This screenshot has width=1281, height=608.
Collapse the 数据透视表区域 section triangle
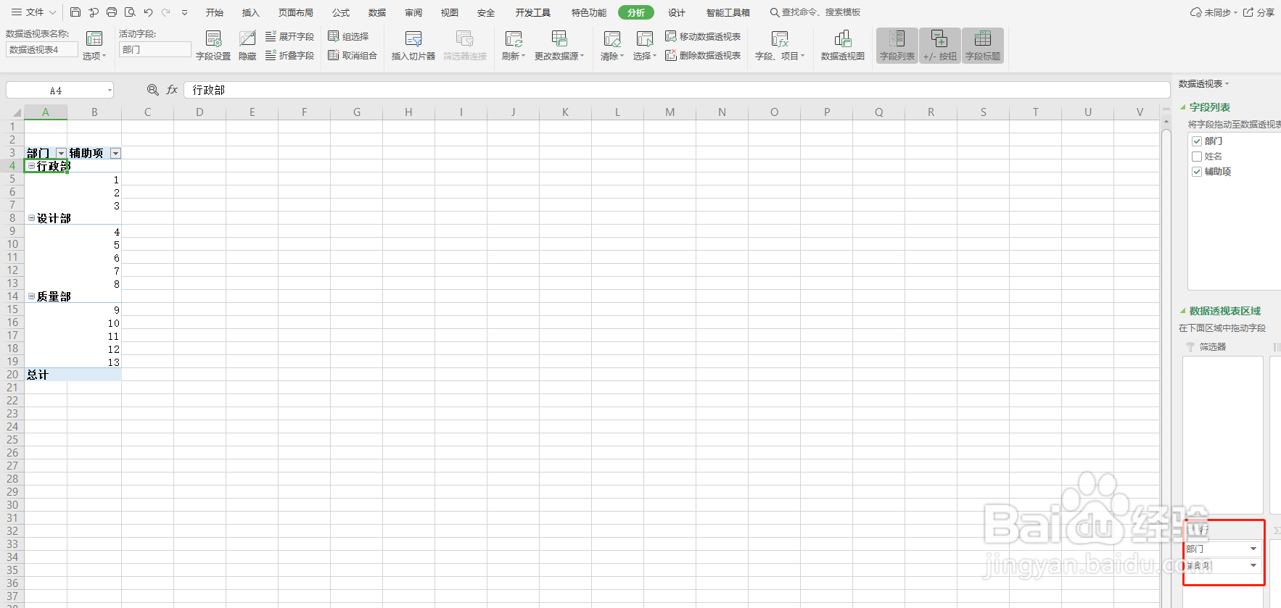1183,311
